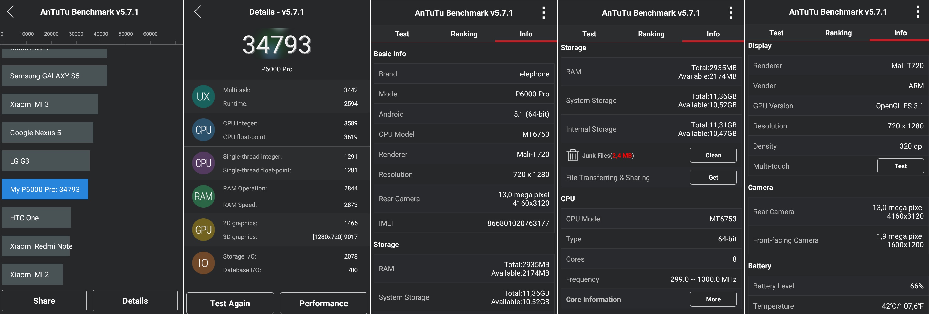Tap the Battery Level 66% row
The width and height of the screenshot is (929, 314).
point(838,286)
